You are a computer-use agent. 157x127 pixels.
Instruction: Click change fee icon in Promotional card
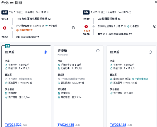(59, 83)
